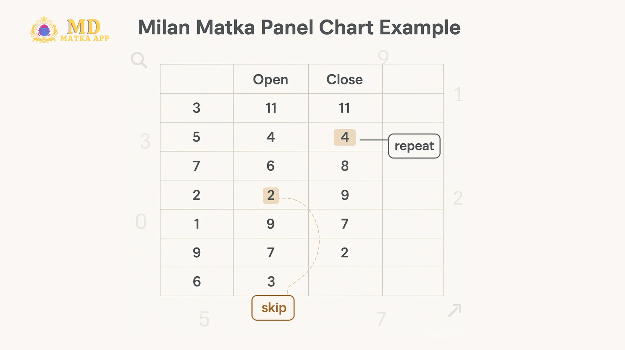Click the "repeat" callout label
The height and width of the screenshot is (350, 625).
[x=414, y=146]
